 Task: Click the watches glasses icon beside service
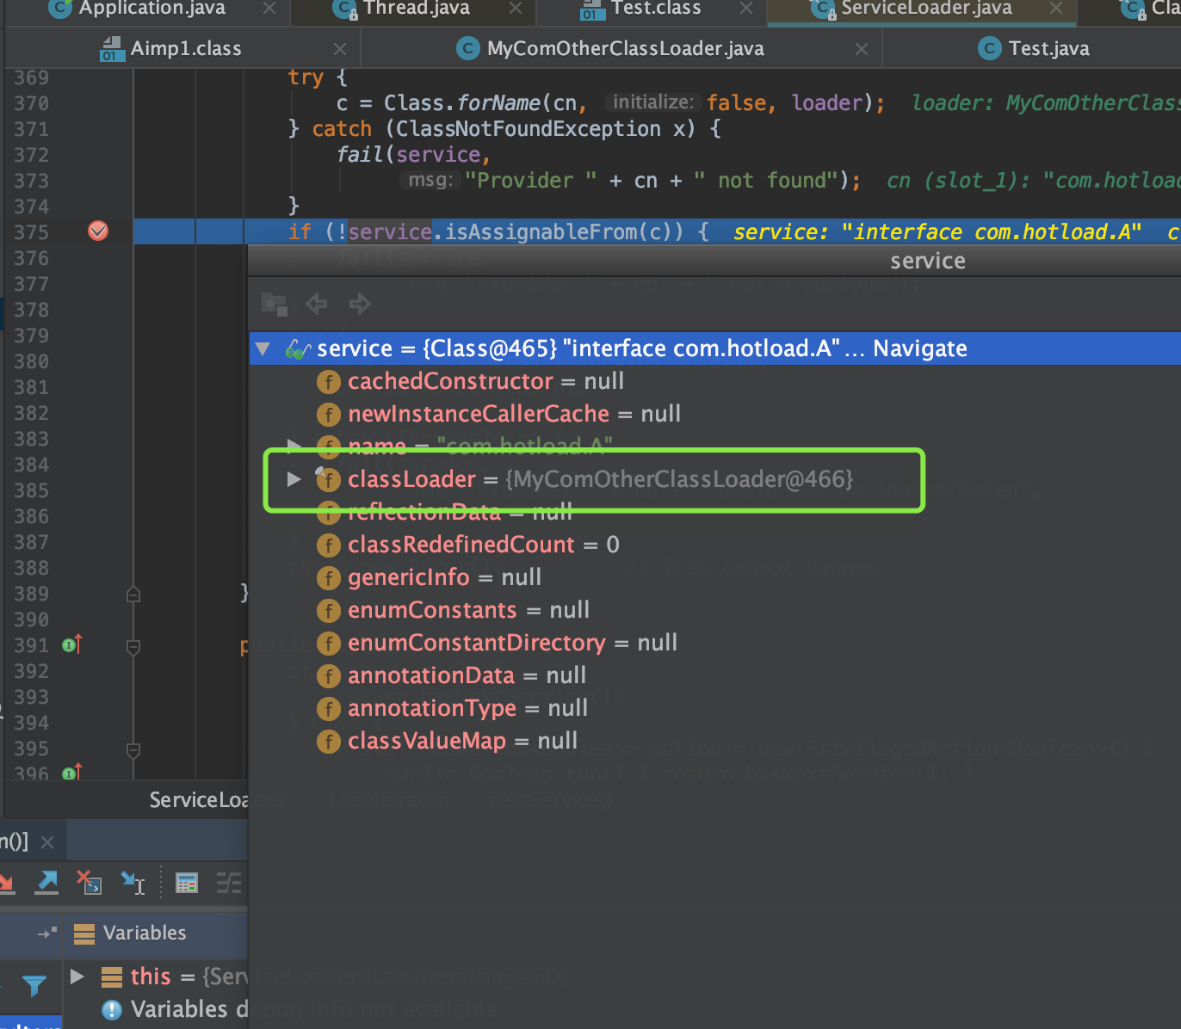pos(297,348)
